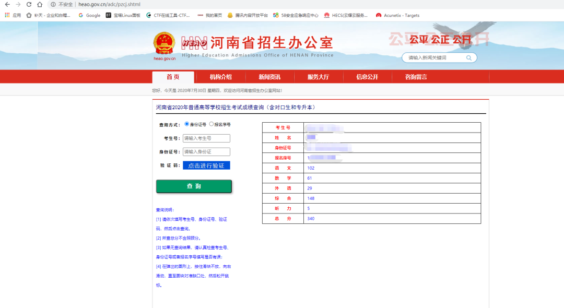Click the 综合 score value 148
Screen dimensions: 564x308
click(311, 198)
